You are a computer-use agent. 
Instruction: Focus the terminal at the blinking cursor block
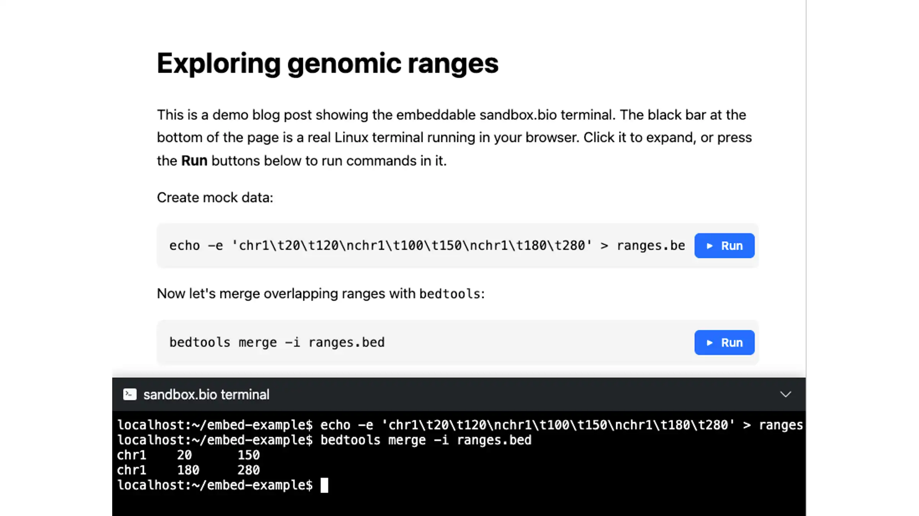coord(324,485)
